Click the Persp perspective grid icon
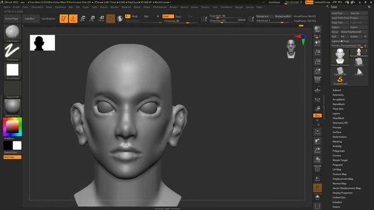The height and width of the screenshot is (210, 374). 317,80
